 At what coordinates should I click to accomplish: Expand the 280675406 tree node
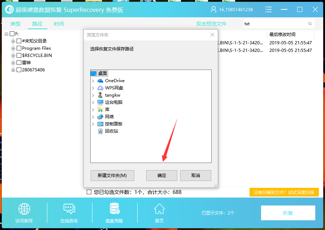click(x=13, y=70)
